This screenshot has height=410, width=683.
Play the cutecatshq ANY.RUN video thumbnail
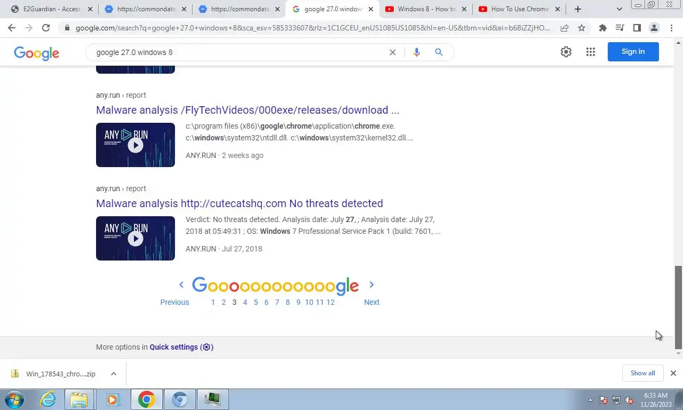coord(136,238)
